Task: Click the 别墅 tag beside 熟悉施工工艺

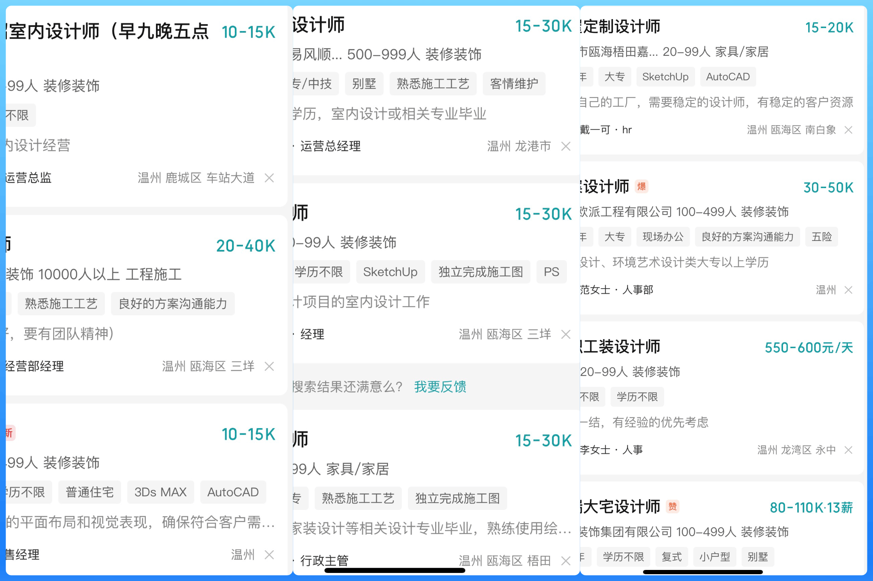Action: click(x=364, y=84)
